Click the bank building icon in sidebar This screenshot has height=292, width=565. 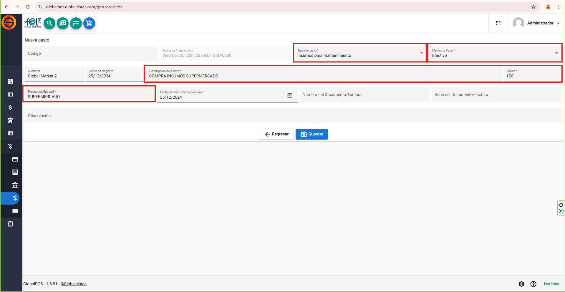[15, 185]
